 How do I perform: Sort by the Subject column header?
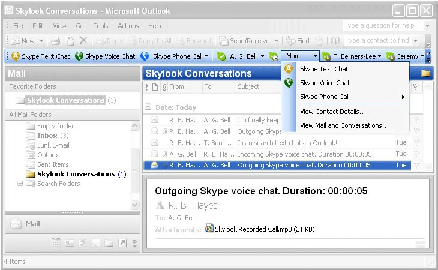259,87
